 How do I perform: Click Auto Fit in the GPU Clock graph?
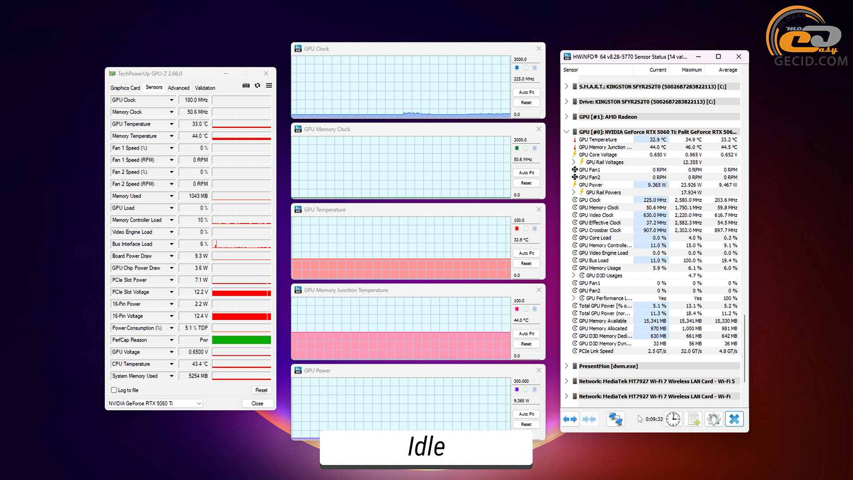click(526, 92)
